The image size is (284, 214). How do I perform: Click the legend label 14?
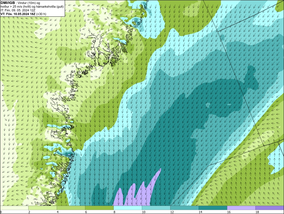click(x=200, y=212)
